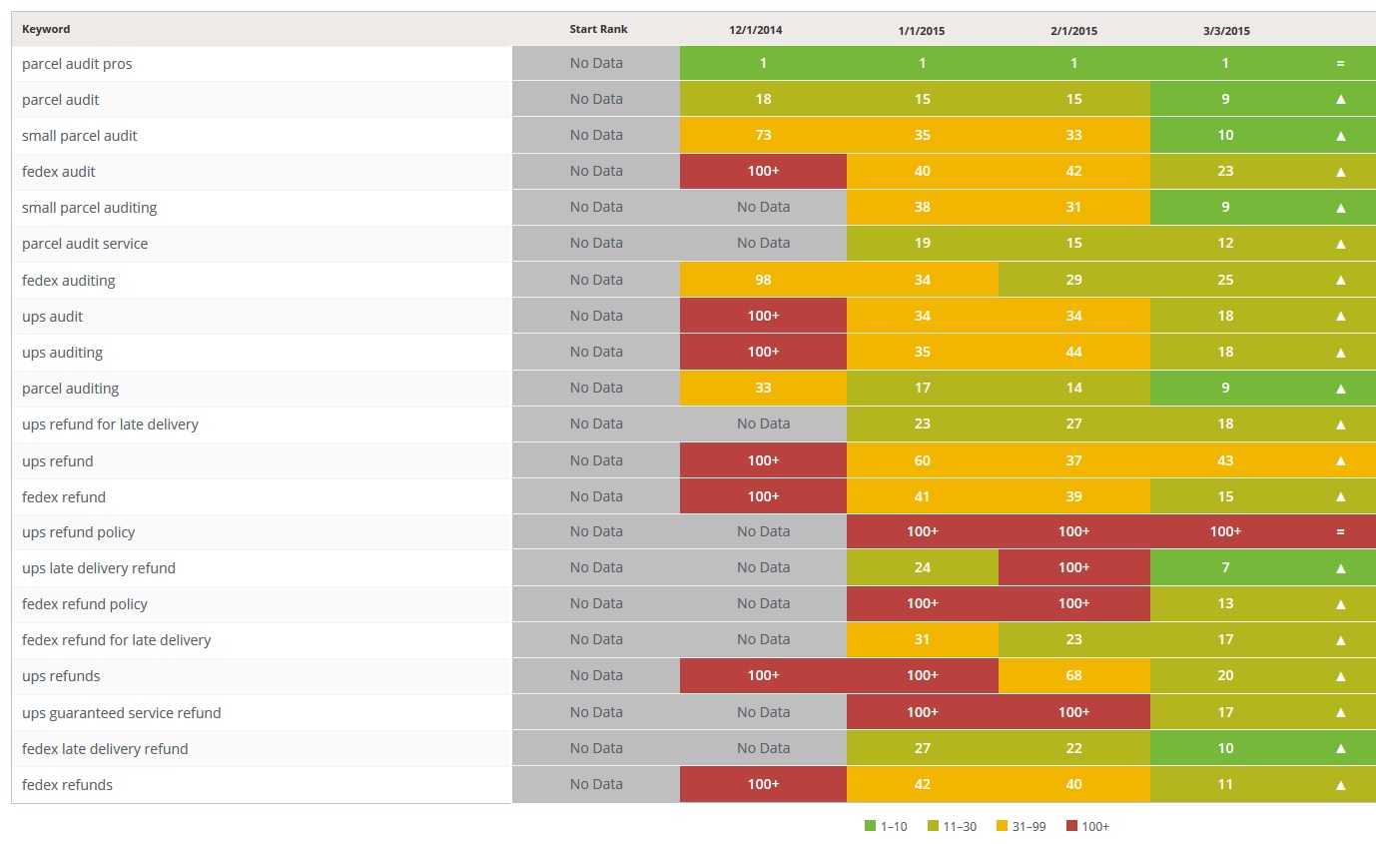Screen dimensions: 1376x844
Task: Click the up trend arrow for fedex audit
Action: [1340, 171]
